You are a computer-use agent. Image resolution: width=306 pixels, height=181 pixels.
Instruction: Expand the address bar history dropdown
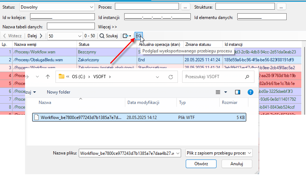click(x=157, y=77)
